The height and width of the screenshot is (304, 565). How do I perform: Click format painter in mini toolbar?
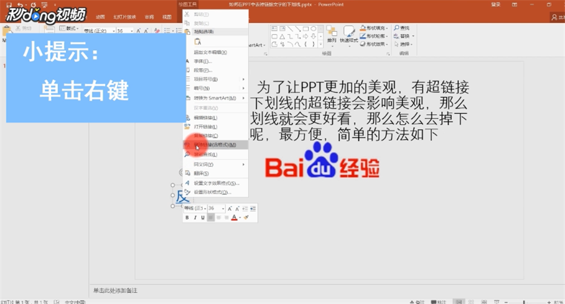pos(246,217)
